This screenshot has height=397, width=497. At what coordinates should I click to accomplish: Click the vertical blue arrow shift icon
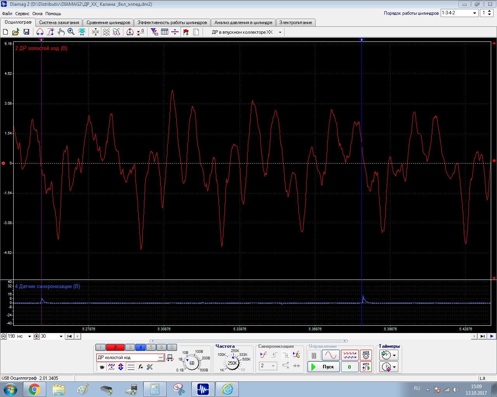pyautogui.click(x=121, y=366)
